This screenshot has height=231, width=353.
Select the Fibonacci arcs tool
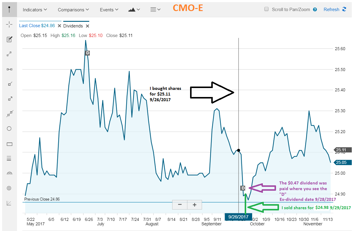(9, 174)
